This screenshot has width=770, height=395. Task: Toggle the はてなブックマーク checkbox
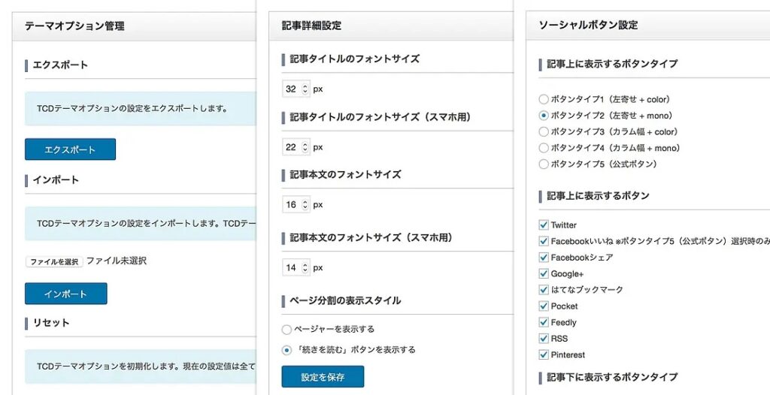[x=543, y=290]
